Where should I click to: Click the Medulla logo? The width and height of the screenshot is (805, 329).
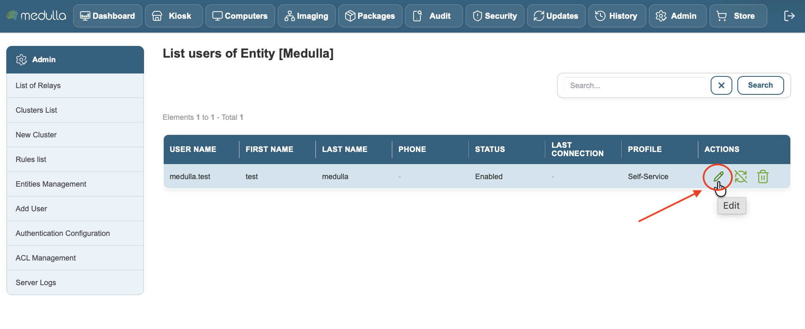click(36, 16)
